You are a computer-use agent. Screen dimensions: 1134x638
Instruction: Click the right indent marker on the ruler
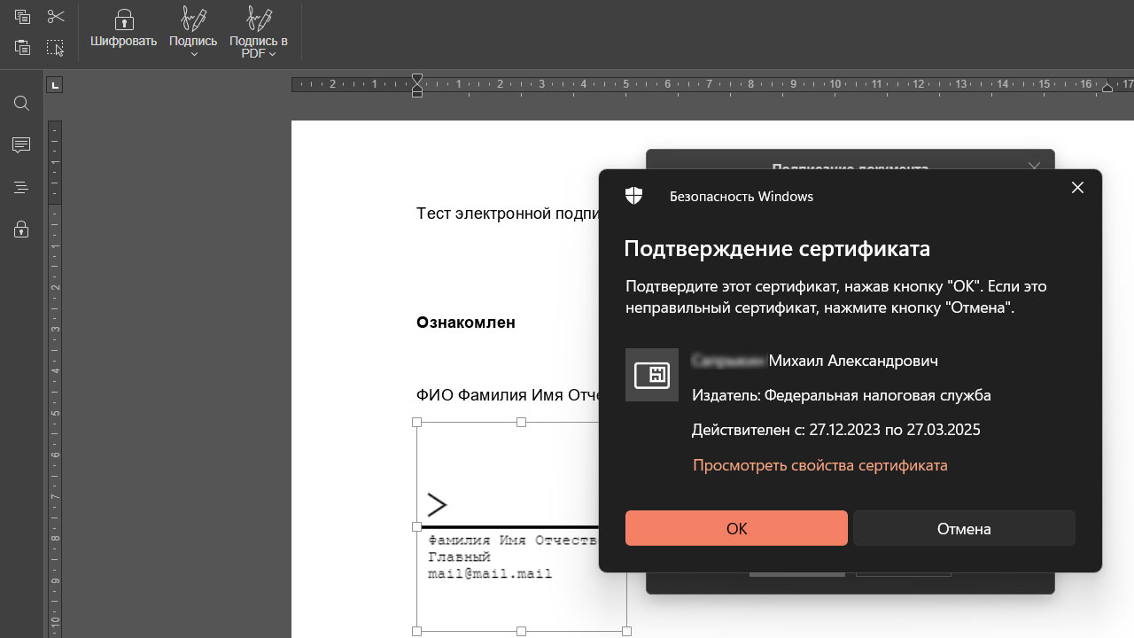pos(1107,88)
